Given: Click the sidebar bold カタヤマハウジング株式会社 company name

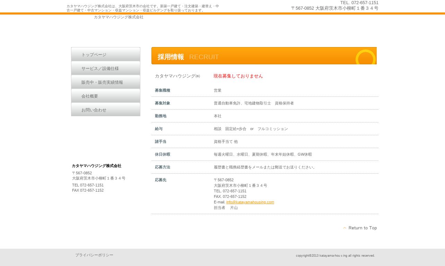Looking at the screenshot, I should tap(97, 166).
